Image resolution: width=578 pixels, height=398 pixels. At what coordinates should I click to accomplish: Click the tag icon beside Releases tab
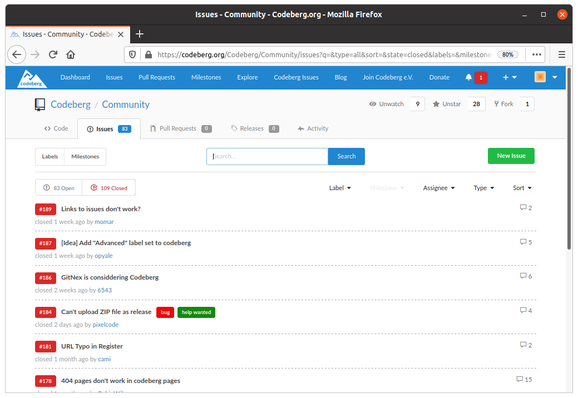pos(234,128)
